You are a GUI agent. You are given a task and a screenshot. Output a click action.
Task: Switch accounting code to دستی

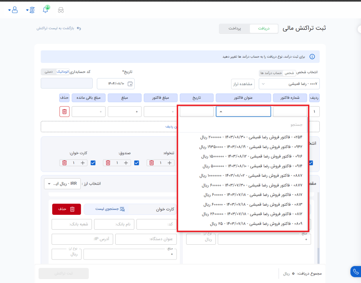(x=49, y=72)
